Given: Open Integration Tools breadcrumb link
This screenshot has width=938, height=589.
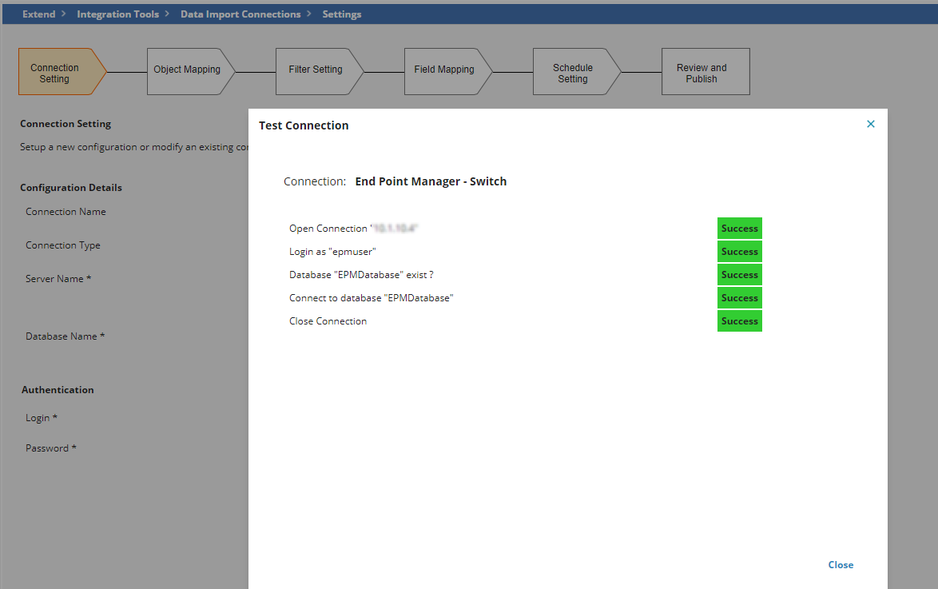Looking at the screenshot, I should [117, 14].
